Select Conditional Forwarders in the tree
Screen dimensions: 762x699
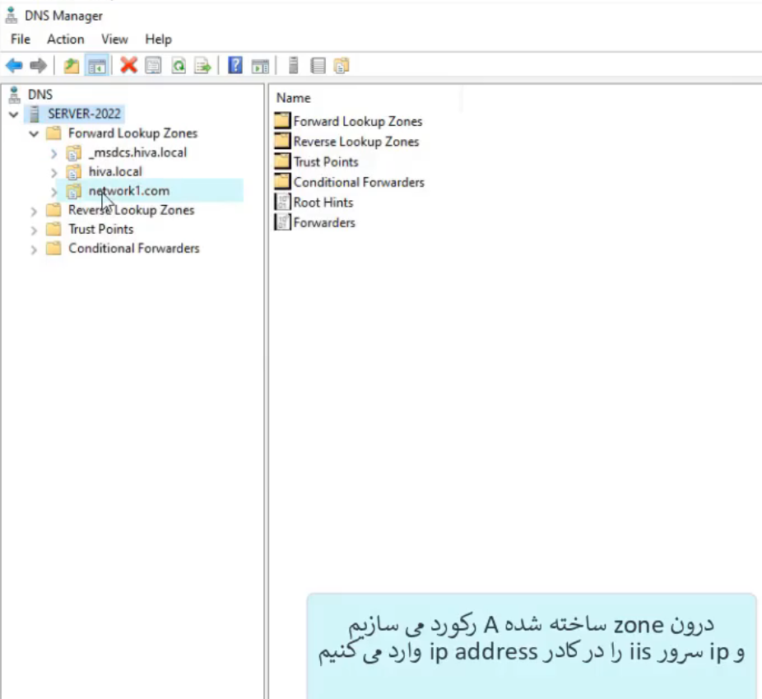133,249
